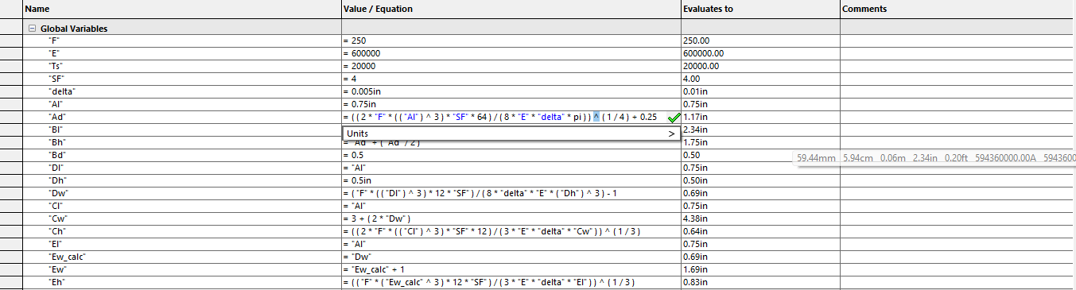Screen dimensions: 1076x290
Task: Edit the value field '= 0.5' for Bd
Action: pyautogui.click(x=511, y=155)
